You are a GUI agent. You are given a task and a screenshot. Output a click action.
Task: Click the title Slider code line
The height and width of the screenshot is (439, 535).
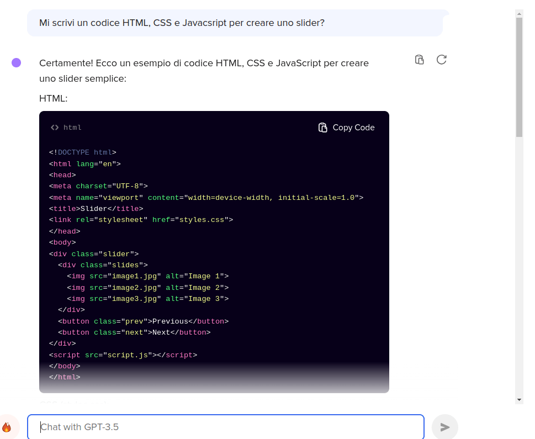pos(96,209)
